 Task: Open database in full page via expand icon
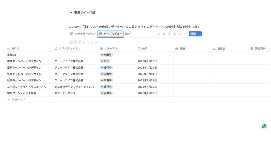pos(180,34)
